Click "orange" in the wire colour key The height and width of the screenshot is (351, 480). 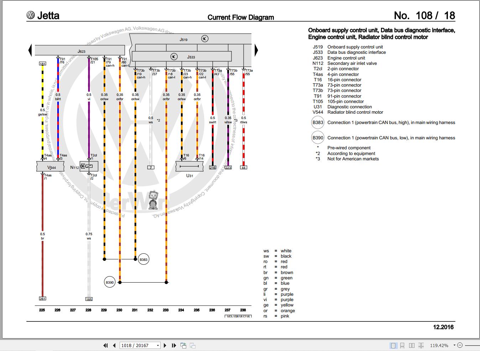coord(288,311)
